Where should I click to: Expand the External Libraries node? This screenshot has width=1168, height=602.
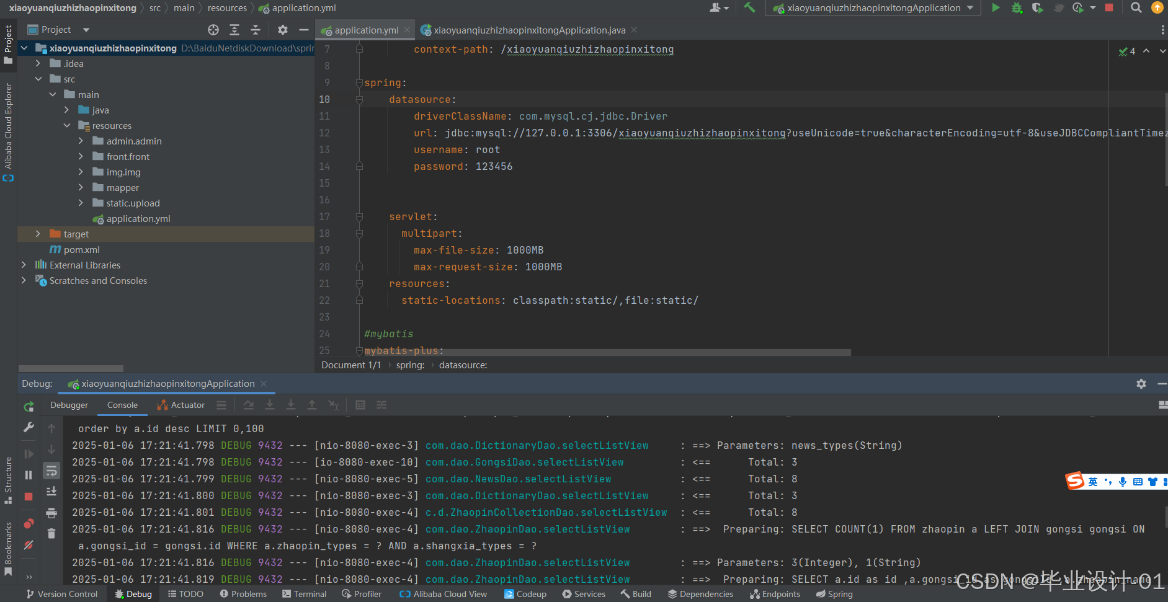click(24, 265)
